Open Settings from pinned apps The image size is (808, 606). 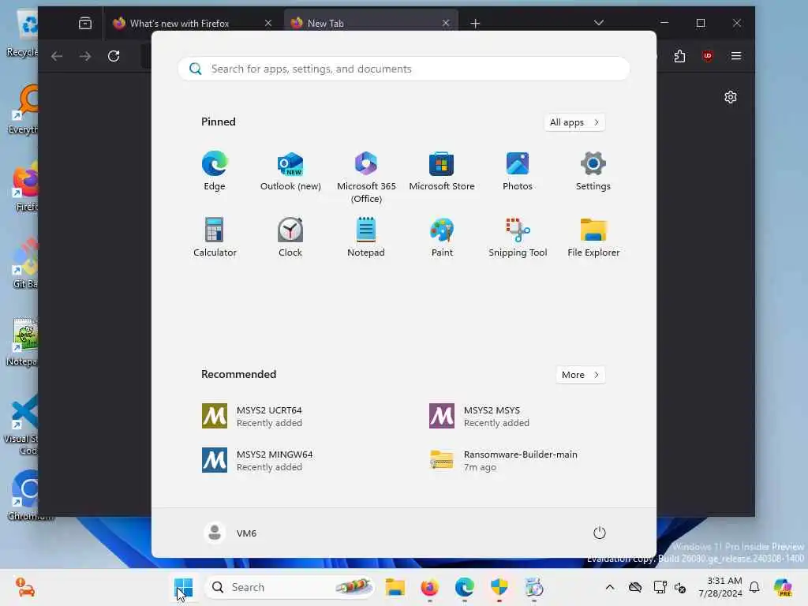pos(593,171)
